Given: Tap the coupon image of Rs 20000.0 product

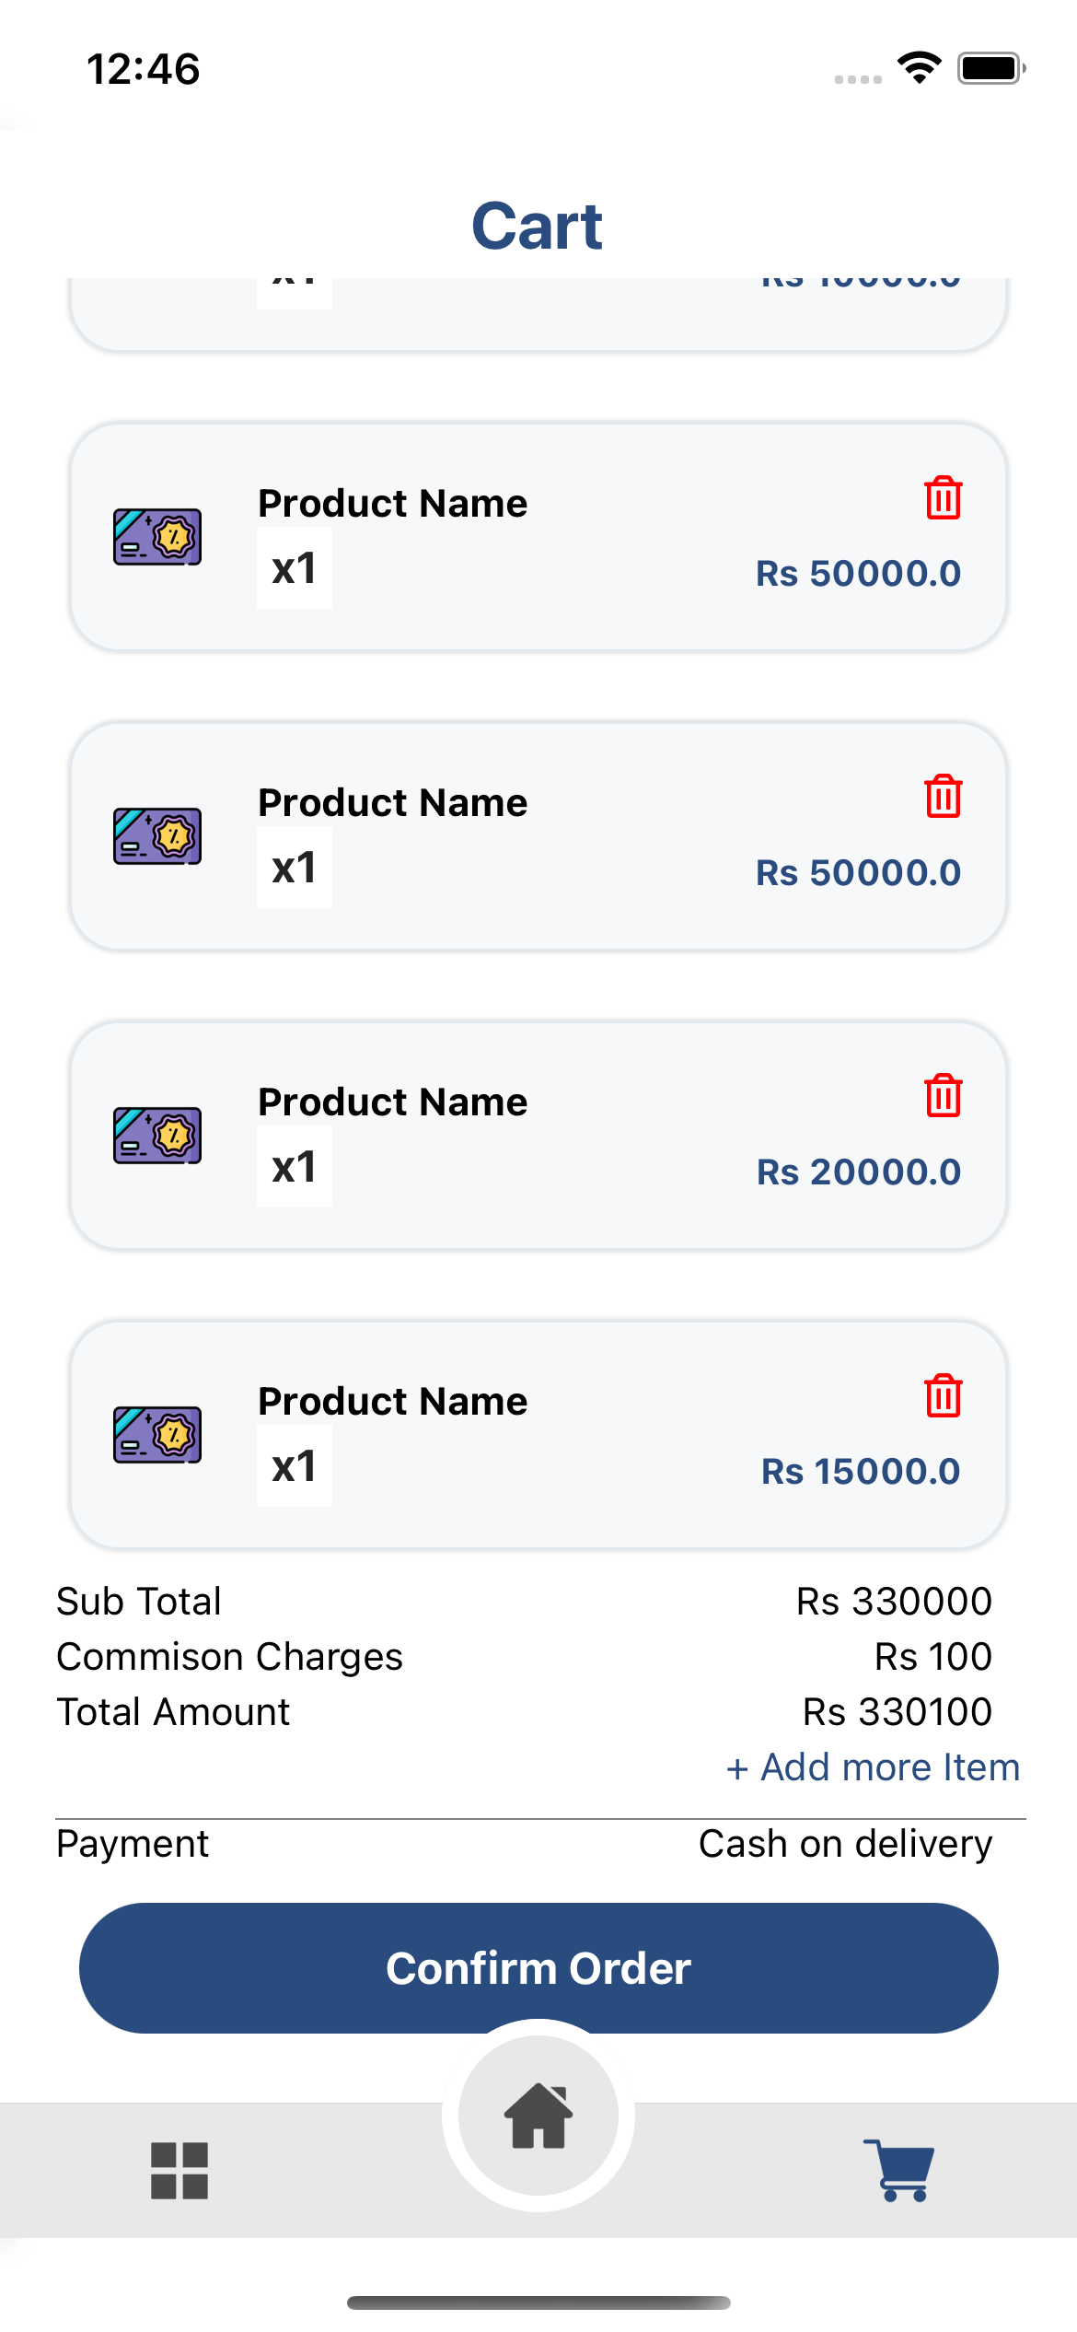Looking at the screenshot, I should (x=157, y=1136).
